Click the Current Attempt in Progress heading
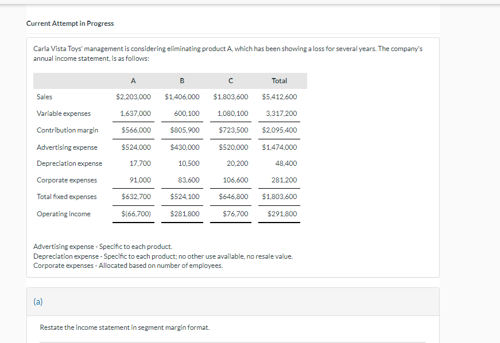The image size is (500, 343). pyautogui.click(x=70, y=24)
